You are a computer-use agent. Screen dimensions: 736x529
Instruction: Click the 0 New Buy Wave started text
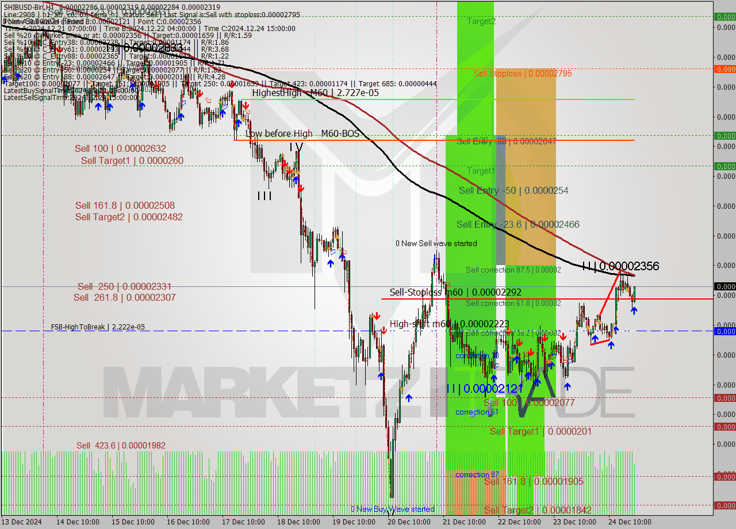393,509
